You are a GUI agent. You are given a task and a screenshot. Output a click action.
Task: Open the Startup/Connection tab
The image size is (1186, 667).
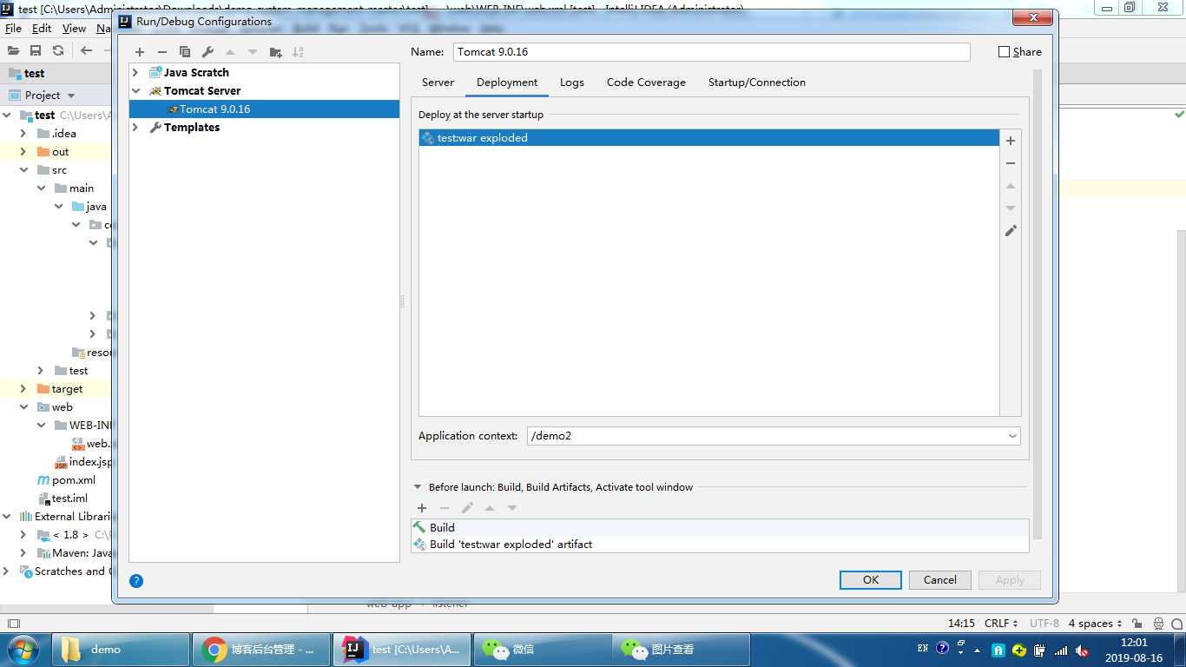point(757,83)
